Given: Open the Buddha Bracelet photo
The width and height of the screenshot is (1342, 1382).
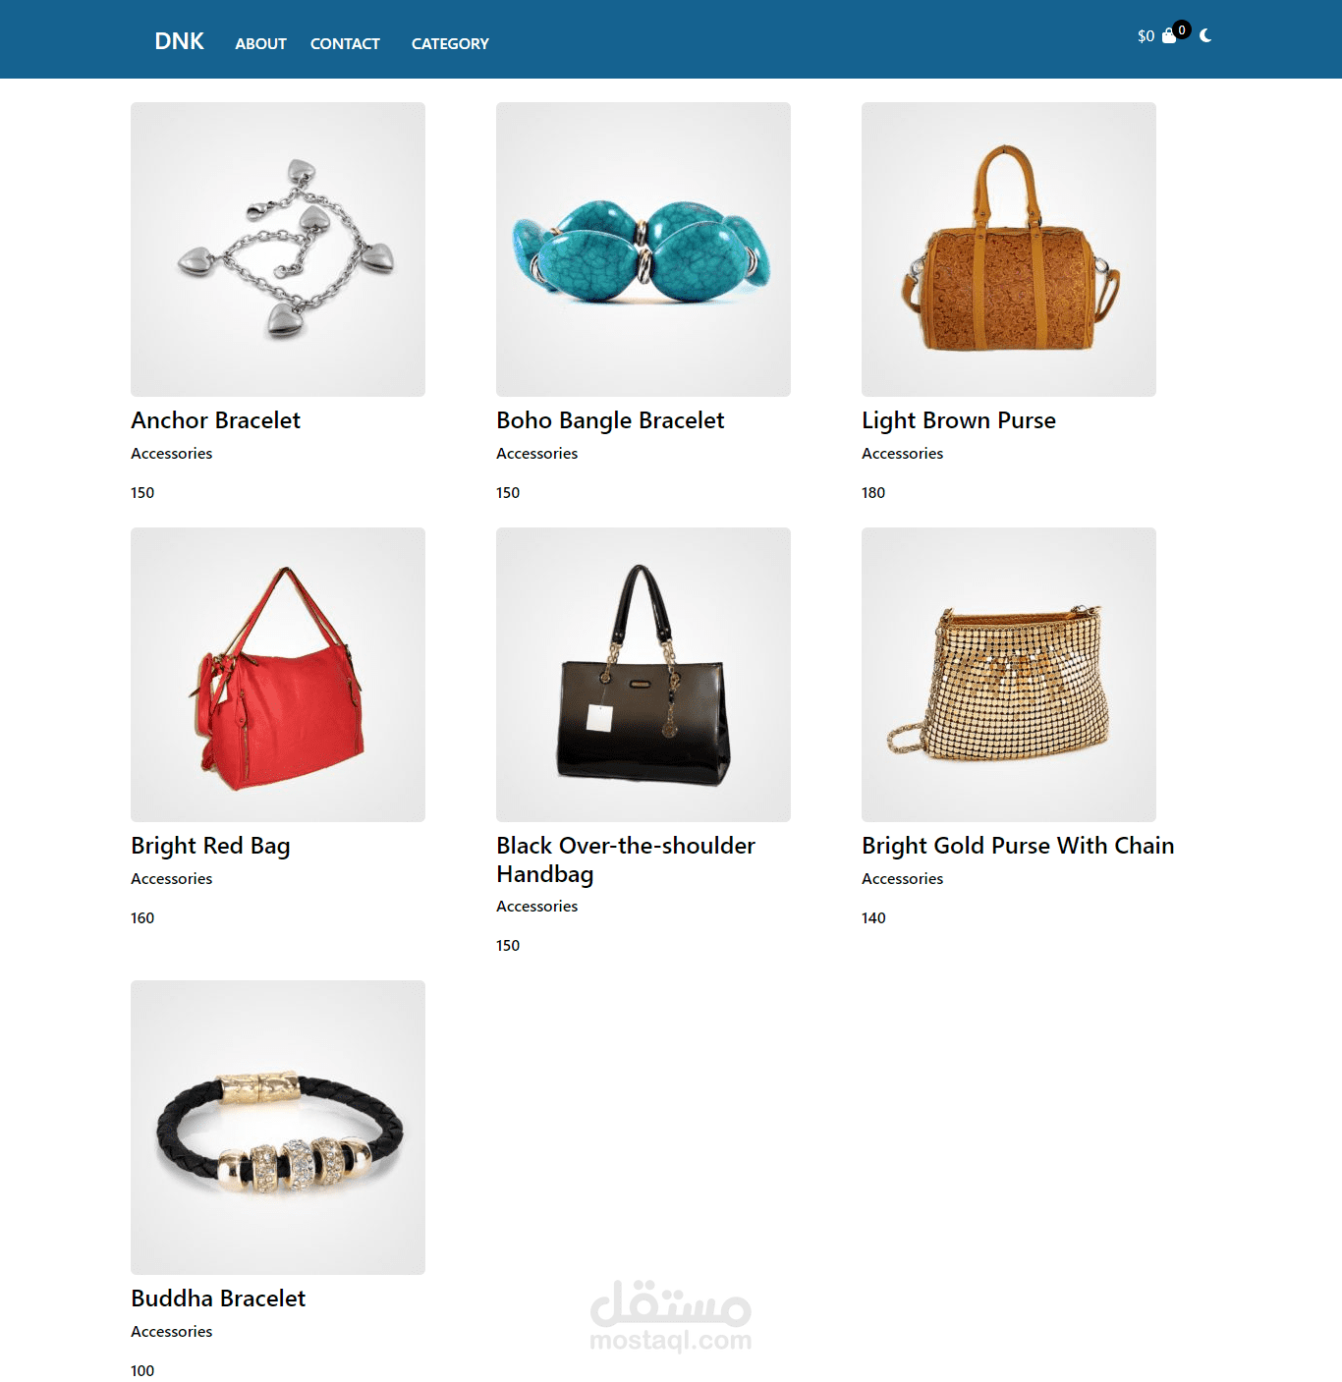Looking at the screenshot, I should [x=278, y=1128].
